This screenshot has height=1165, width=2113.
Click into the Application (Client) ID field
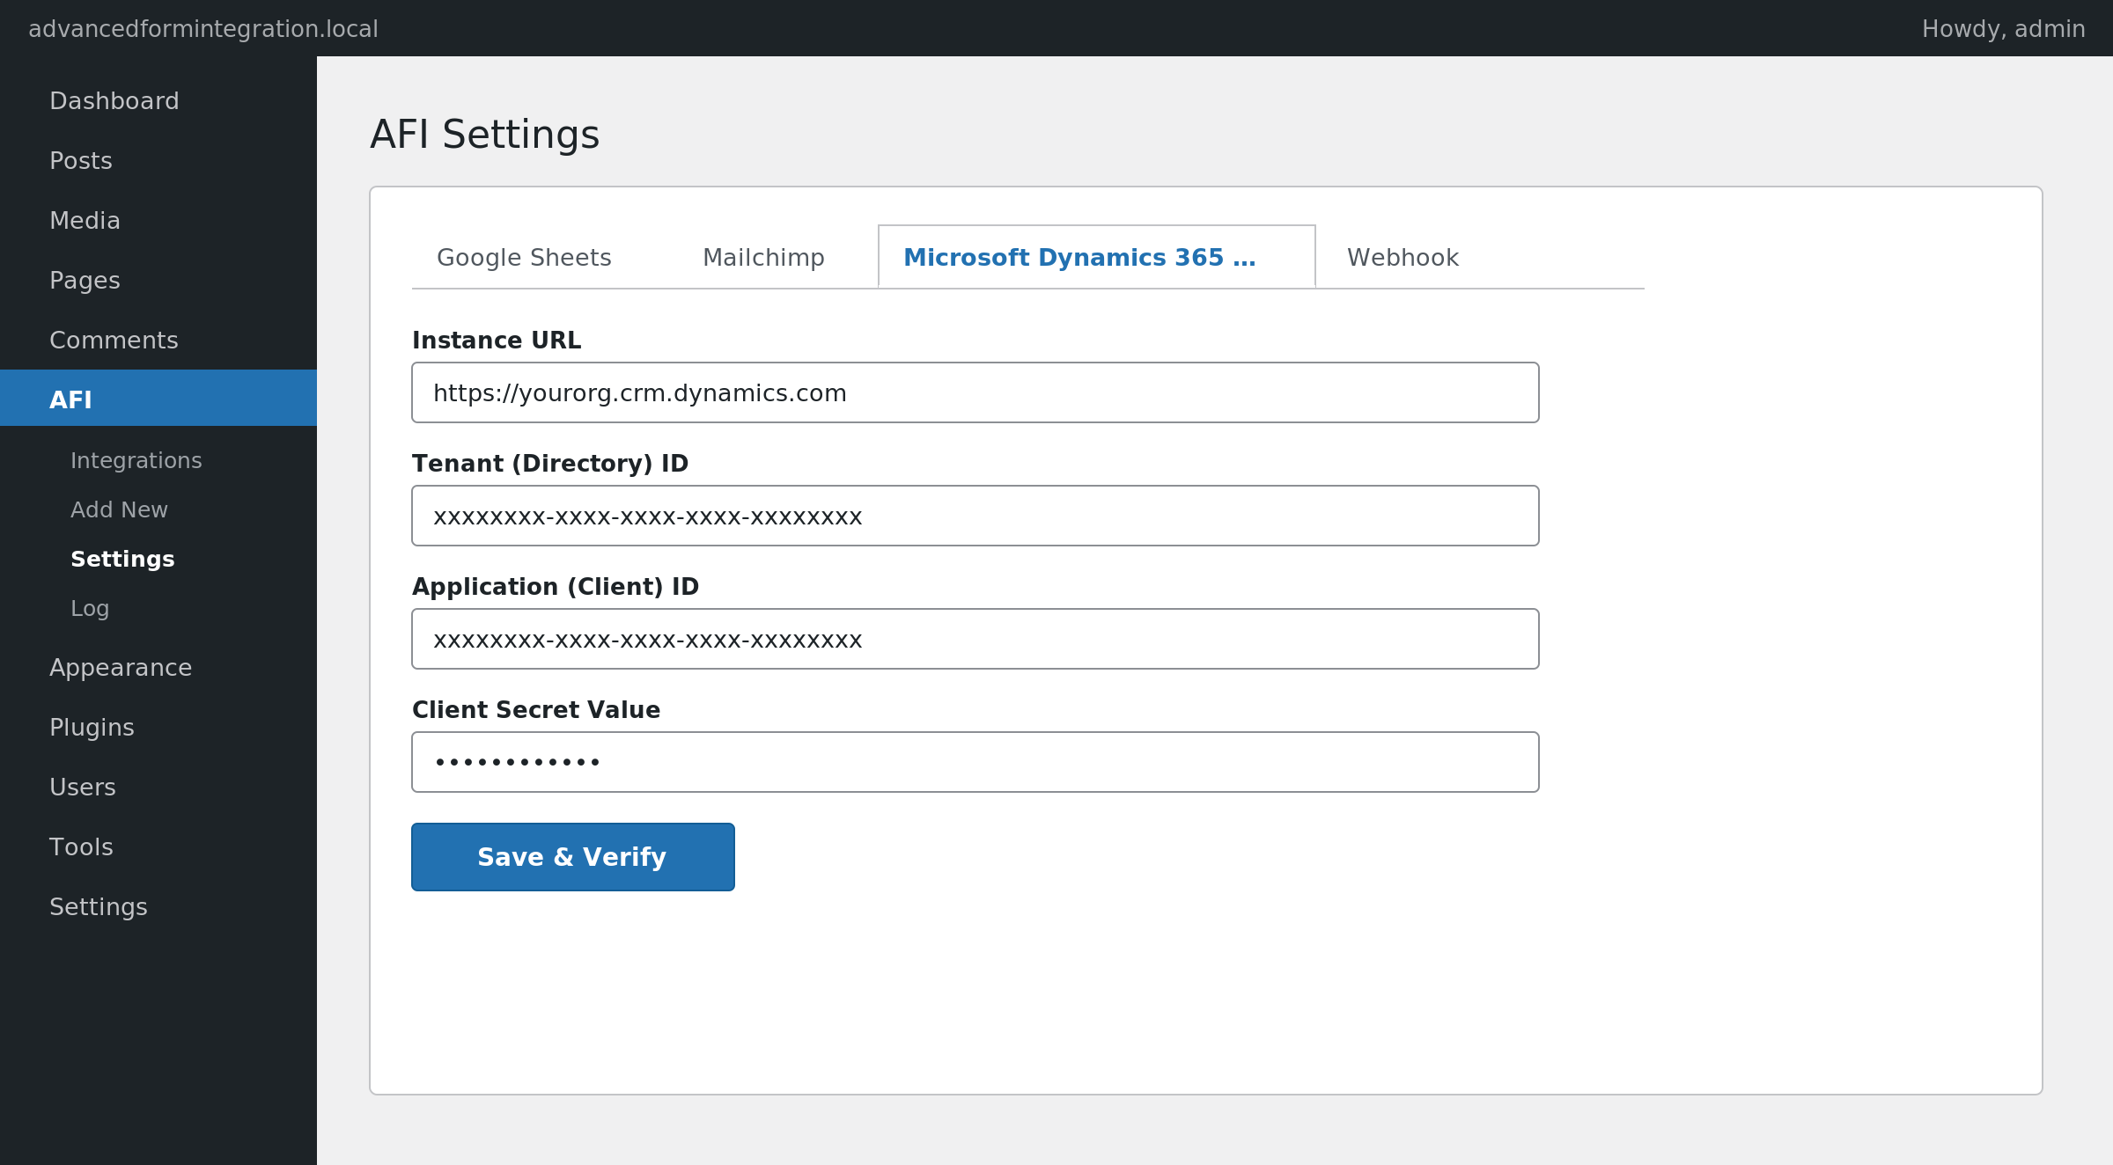[976, 639]
